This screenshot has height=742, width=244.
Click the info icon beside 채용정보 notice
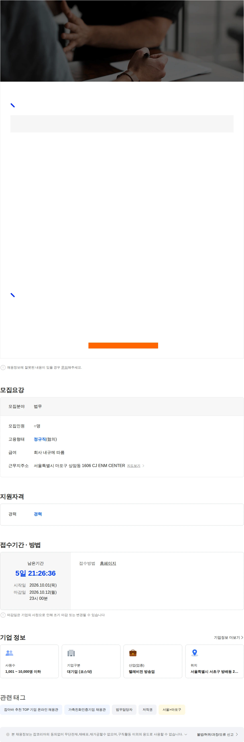click(3, 368)
